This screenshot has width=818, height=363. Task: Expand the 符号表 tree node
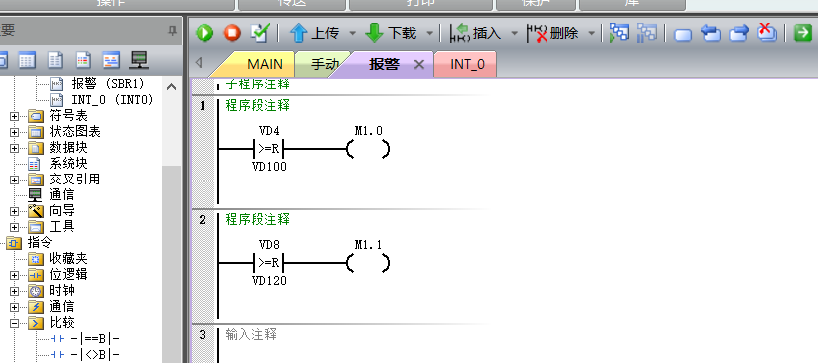pos(14,116)
